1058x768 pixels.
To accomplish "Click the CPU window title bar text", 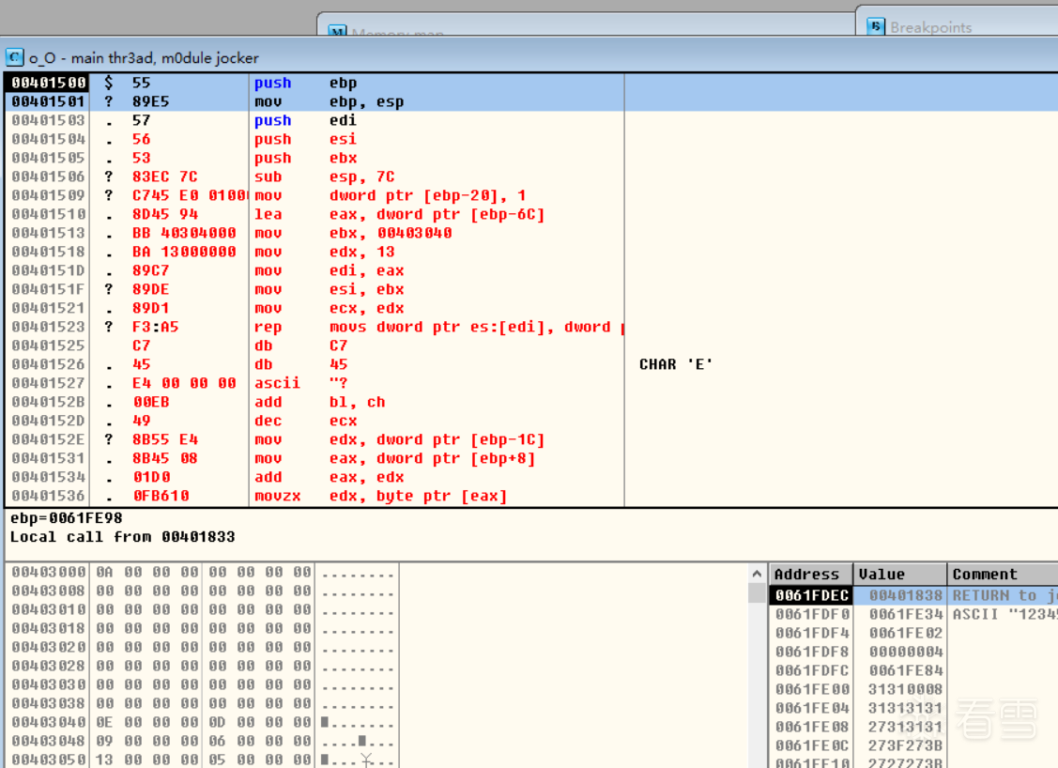I will coord(144,58).
